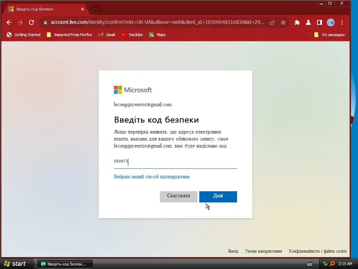
Task: Click the lecongquyen666@gmail.com account label under logo
Action: (143, 104)
